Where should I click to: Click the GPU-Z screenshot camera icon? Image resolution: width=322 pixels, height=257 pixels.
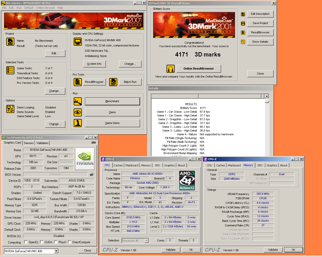tap(94, 143)
